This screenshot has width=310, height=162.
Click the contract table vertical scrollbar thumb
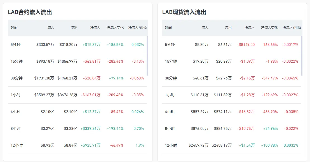point(147,56)
